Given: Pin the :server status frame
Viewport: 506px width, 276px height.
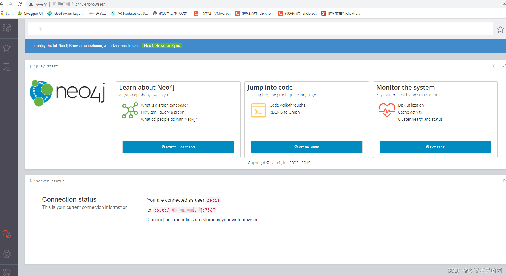Looking at the screenshot, I should tap(504, 180).
